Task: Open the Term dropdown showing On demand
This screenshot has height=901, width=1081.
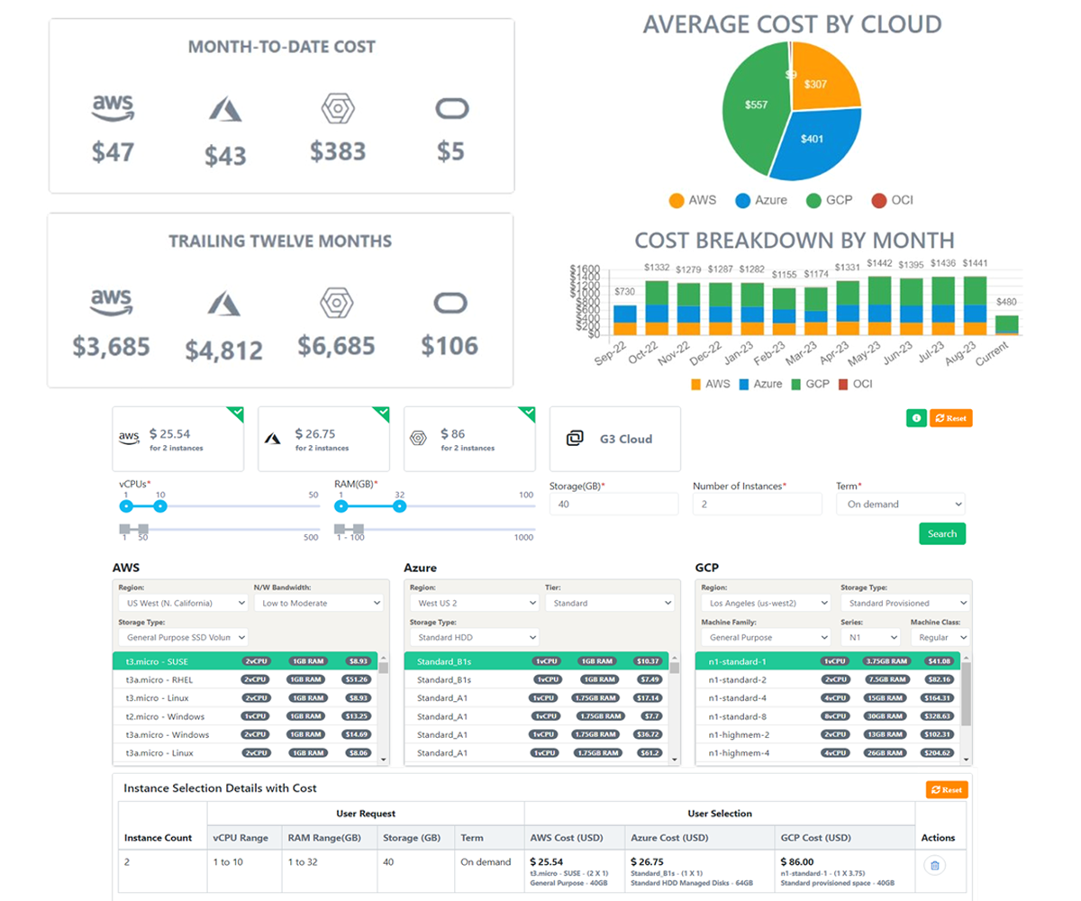Action: pyautogui.click(x=901, y=505)
